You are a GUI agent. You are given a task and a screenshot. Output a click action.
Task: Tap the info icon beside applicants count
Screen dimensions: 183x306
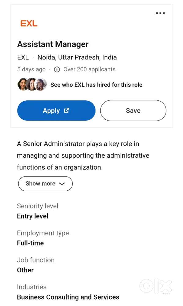pyautogui.click(x=57, y=69)
